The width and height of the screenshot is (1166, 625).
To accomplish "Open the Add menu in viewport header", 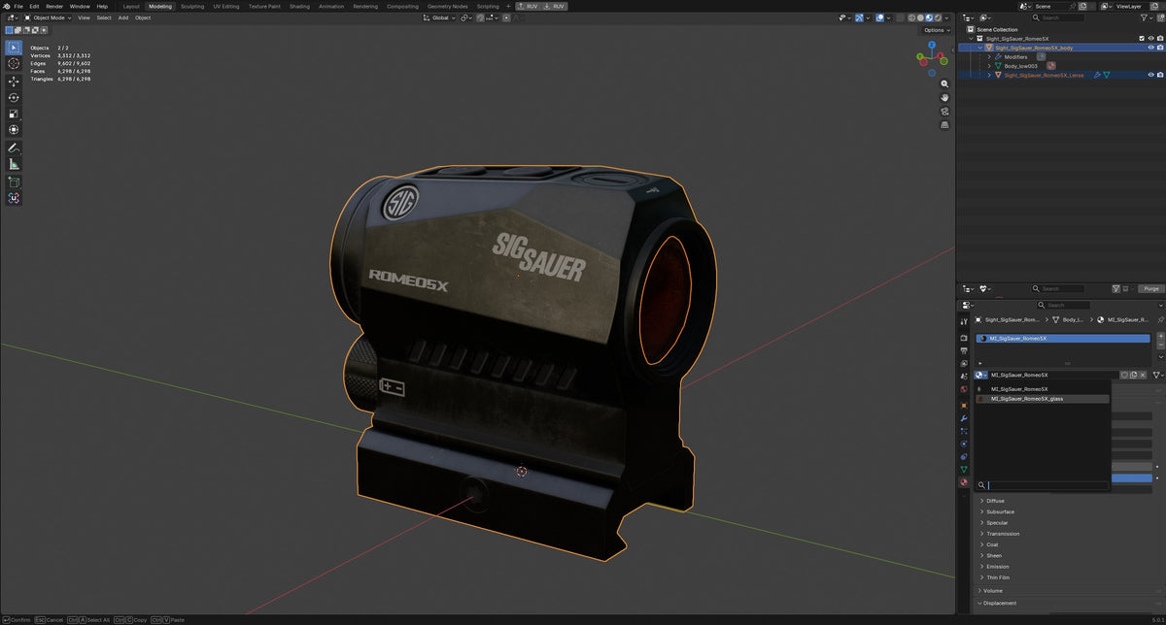I will coord(123,17).
